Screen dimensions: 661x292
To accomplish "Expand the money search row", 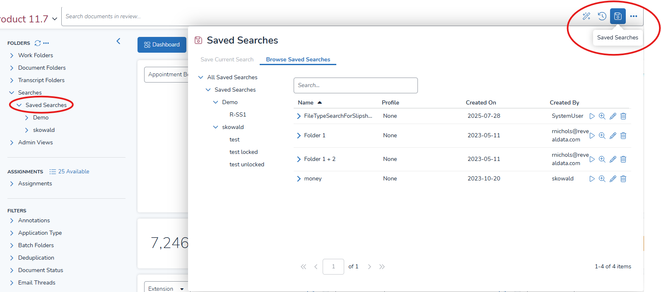I will (x=299, y=179).
